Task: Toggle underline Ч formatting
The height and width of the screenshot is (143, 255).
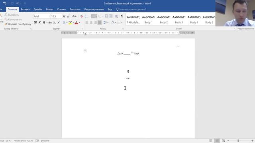Action: tap(44, 22)
